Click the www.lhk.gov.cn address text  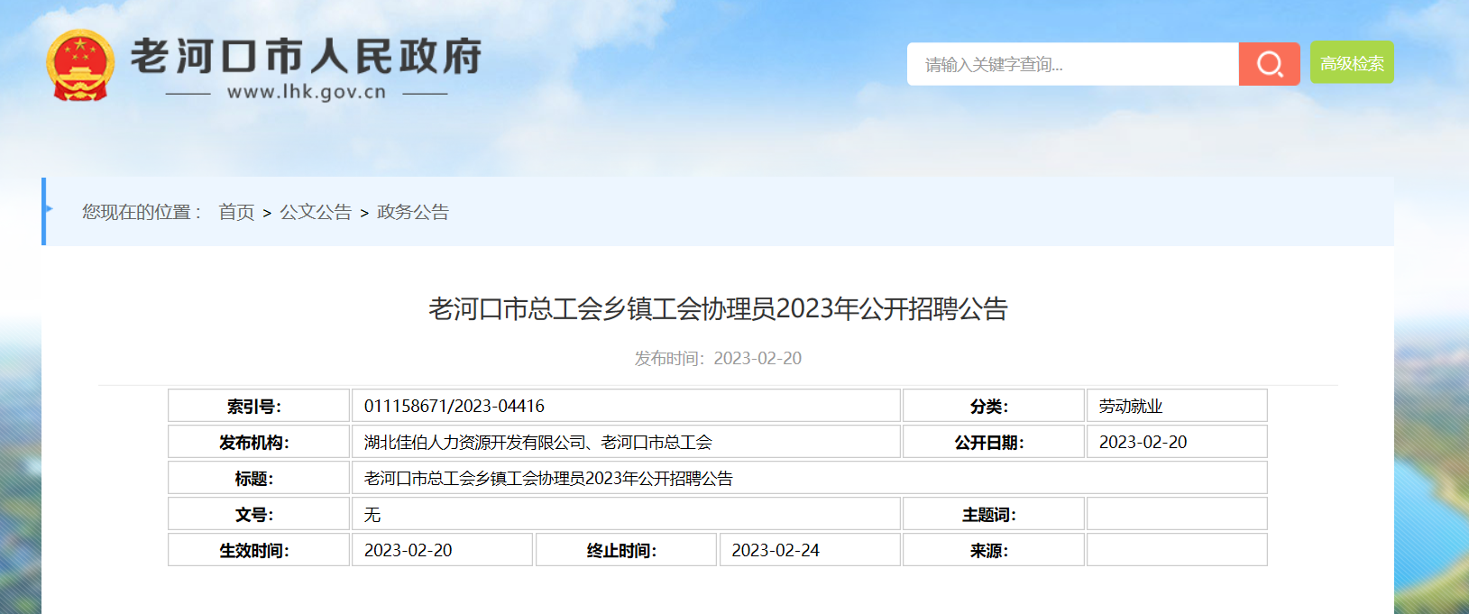pyautogui.click(x=307, y=92)
